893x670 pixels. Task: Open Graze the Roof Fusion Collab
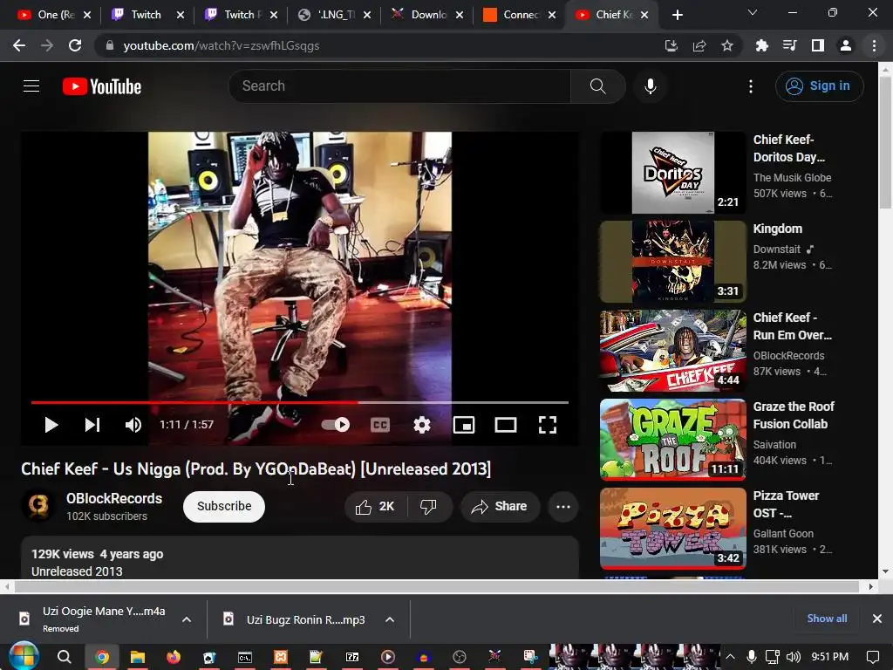672,440
